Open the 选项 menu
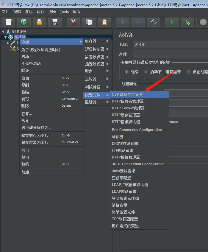Viewport: 208px width, 252px height. click(52, 12)
